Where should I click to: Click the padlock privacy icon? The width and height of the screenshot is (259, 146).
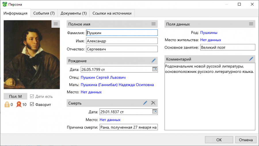point(7,104)
